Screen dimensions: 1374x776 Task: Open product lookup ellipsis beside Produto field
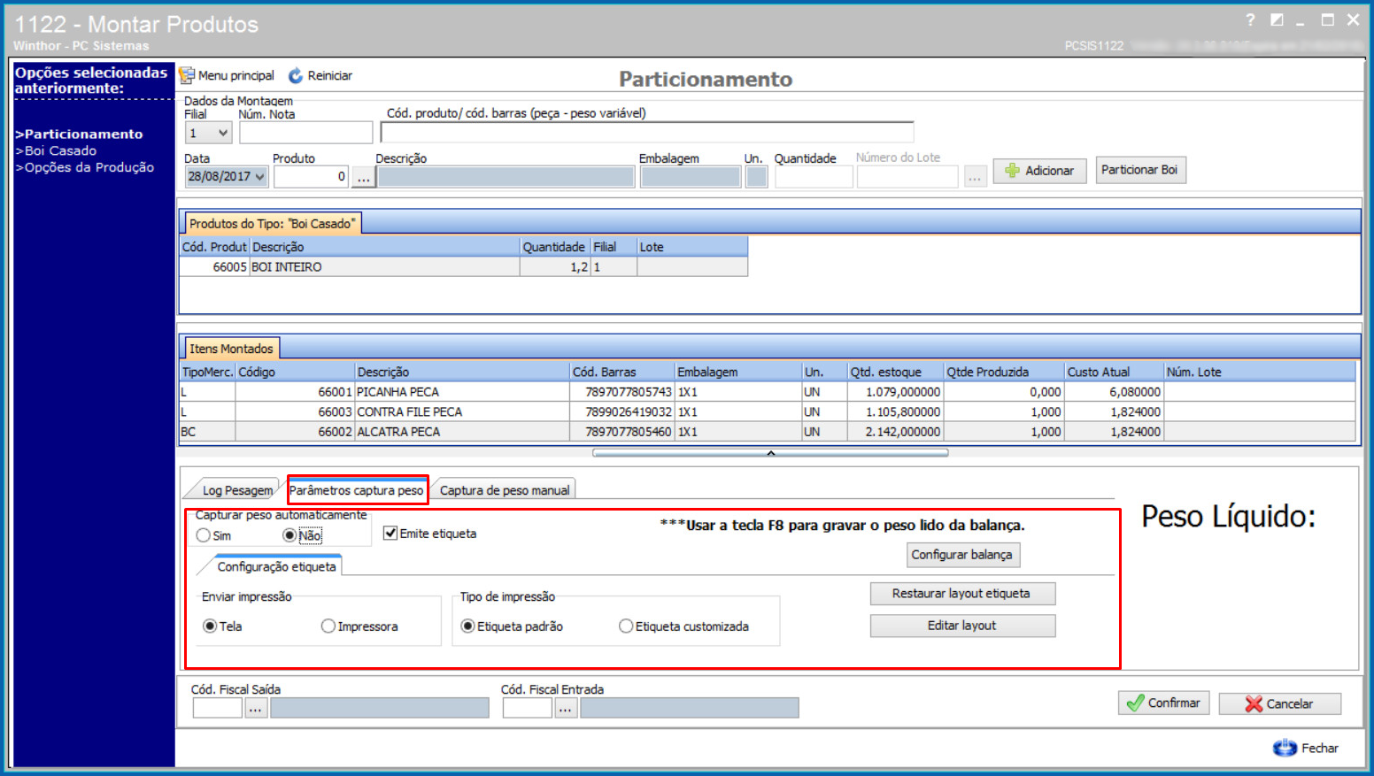pos(363,177)
